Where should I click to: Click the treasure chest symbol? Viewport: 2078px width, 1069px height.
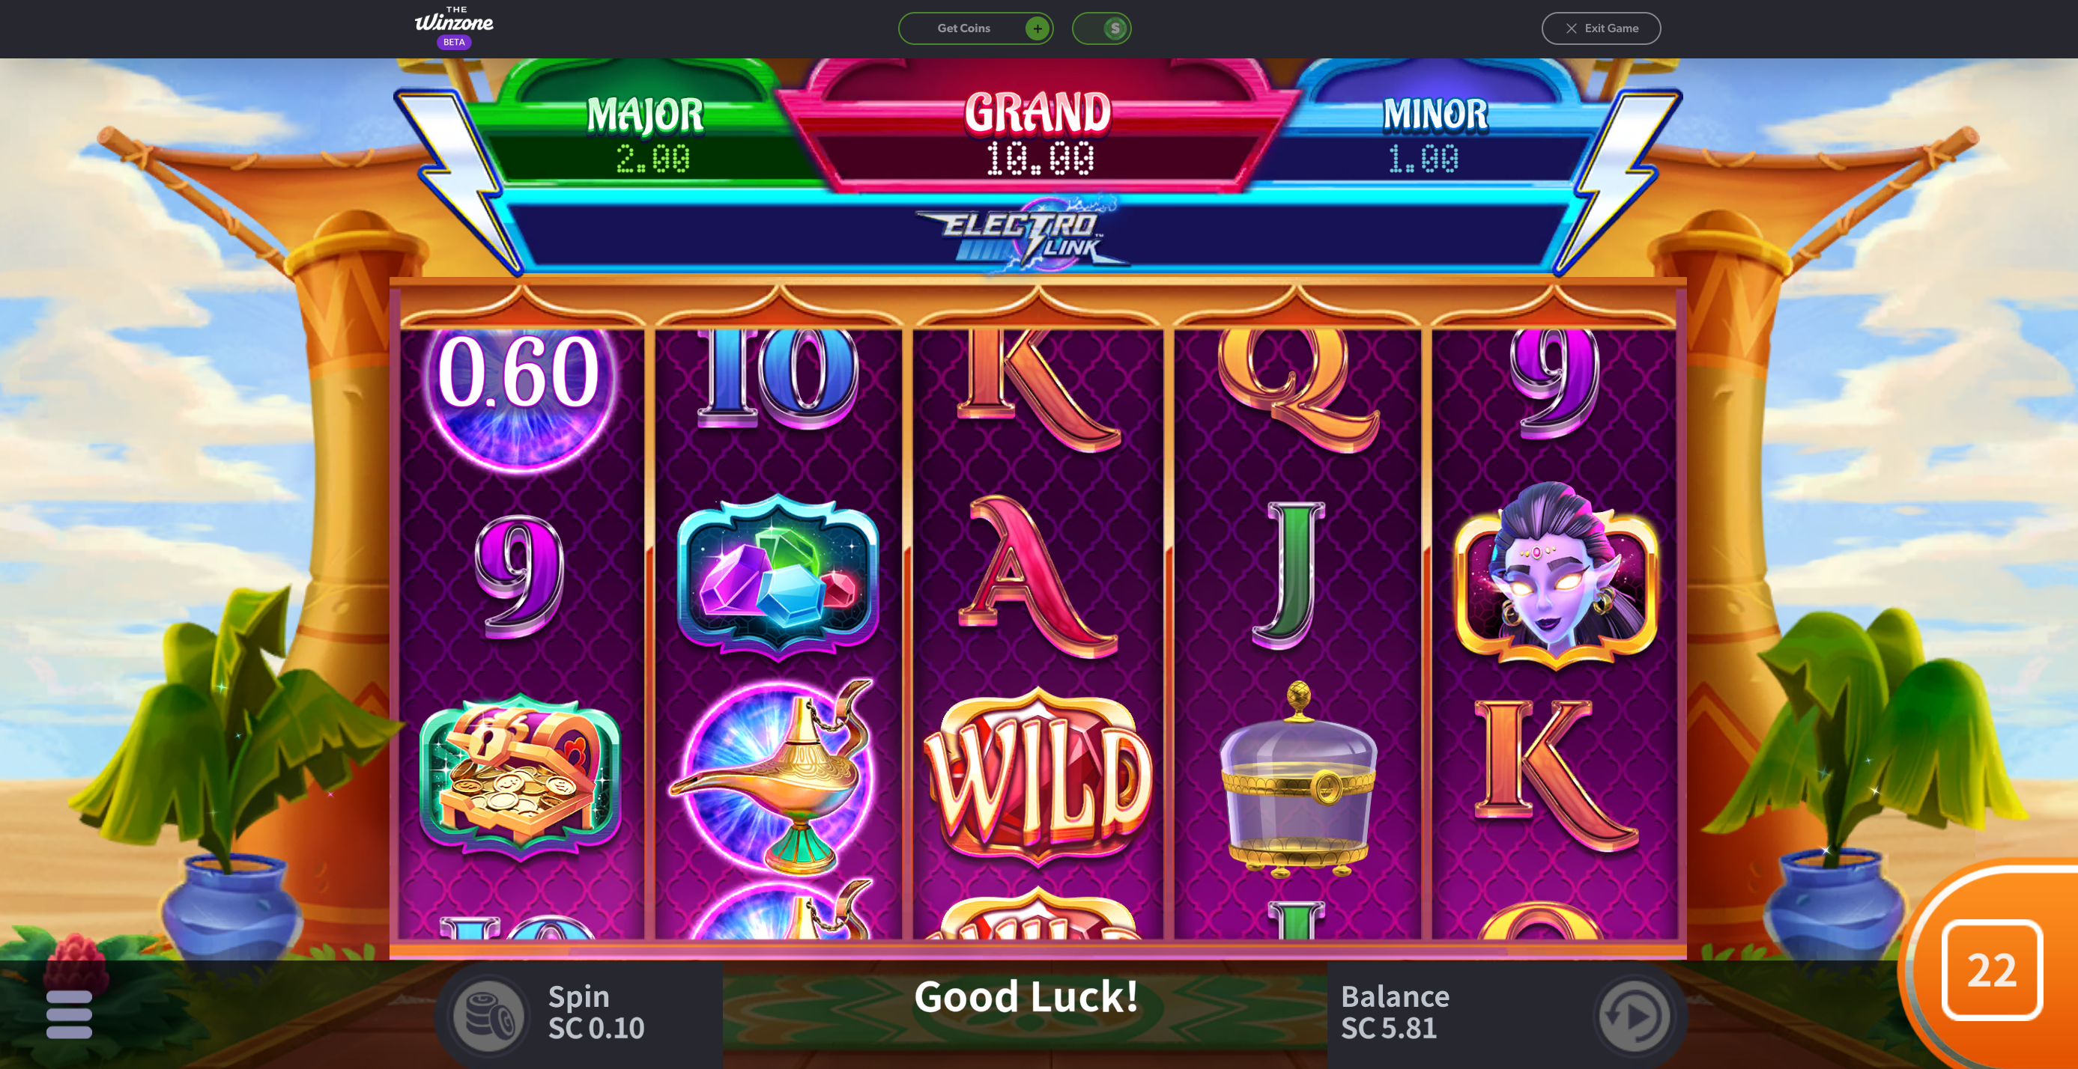click(521, 778)
